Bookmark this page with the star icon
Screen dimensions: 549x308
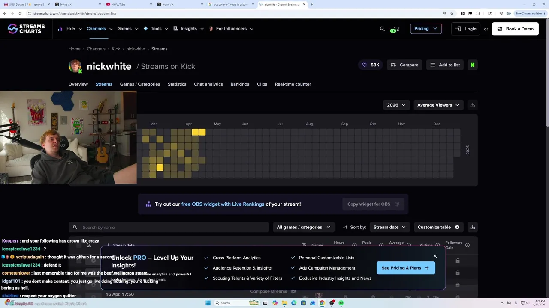(452, 13)
